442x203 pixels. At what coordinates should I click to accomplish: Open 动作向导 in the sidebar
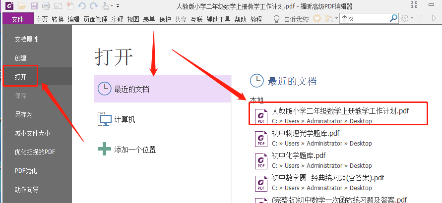(x=37, y=190)
